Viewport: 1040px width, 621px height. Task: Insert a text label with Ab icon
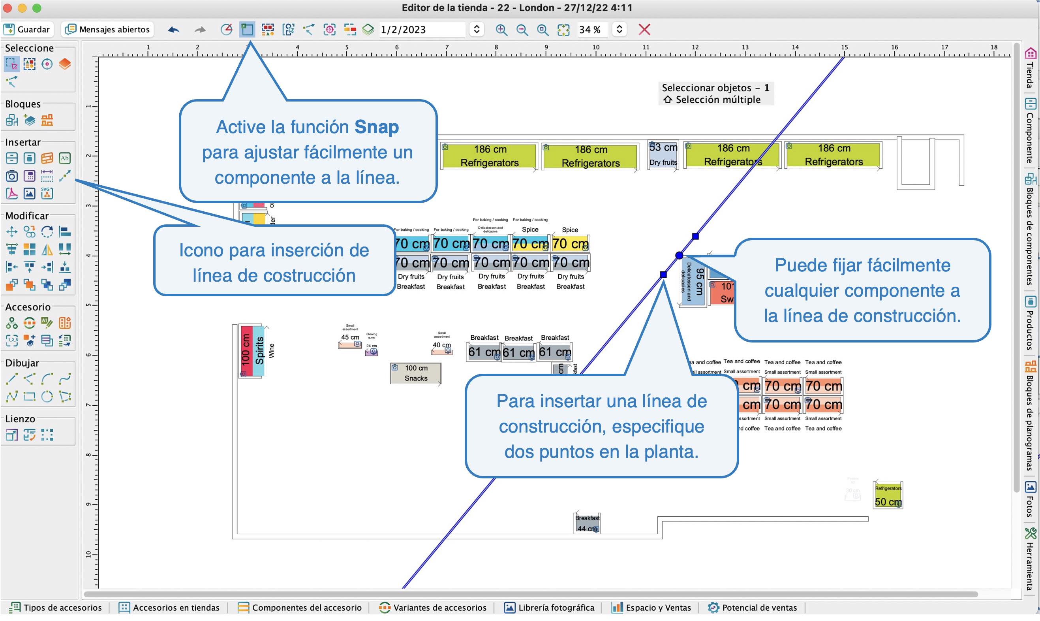coord(65,158)
